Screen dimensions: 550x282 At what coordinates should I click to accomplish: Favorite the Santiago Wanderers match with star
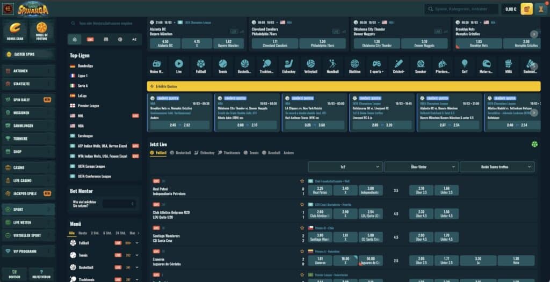(302, 228)
